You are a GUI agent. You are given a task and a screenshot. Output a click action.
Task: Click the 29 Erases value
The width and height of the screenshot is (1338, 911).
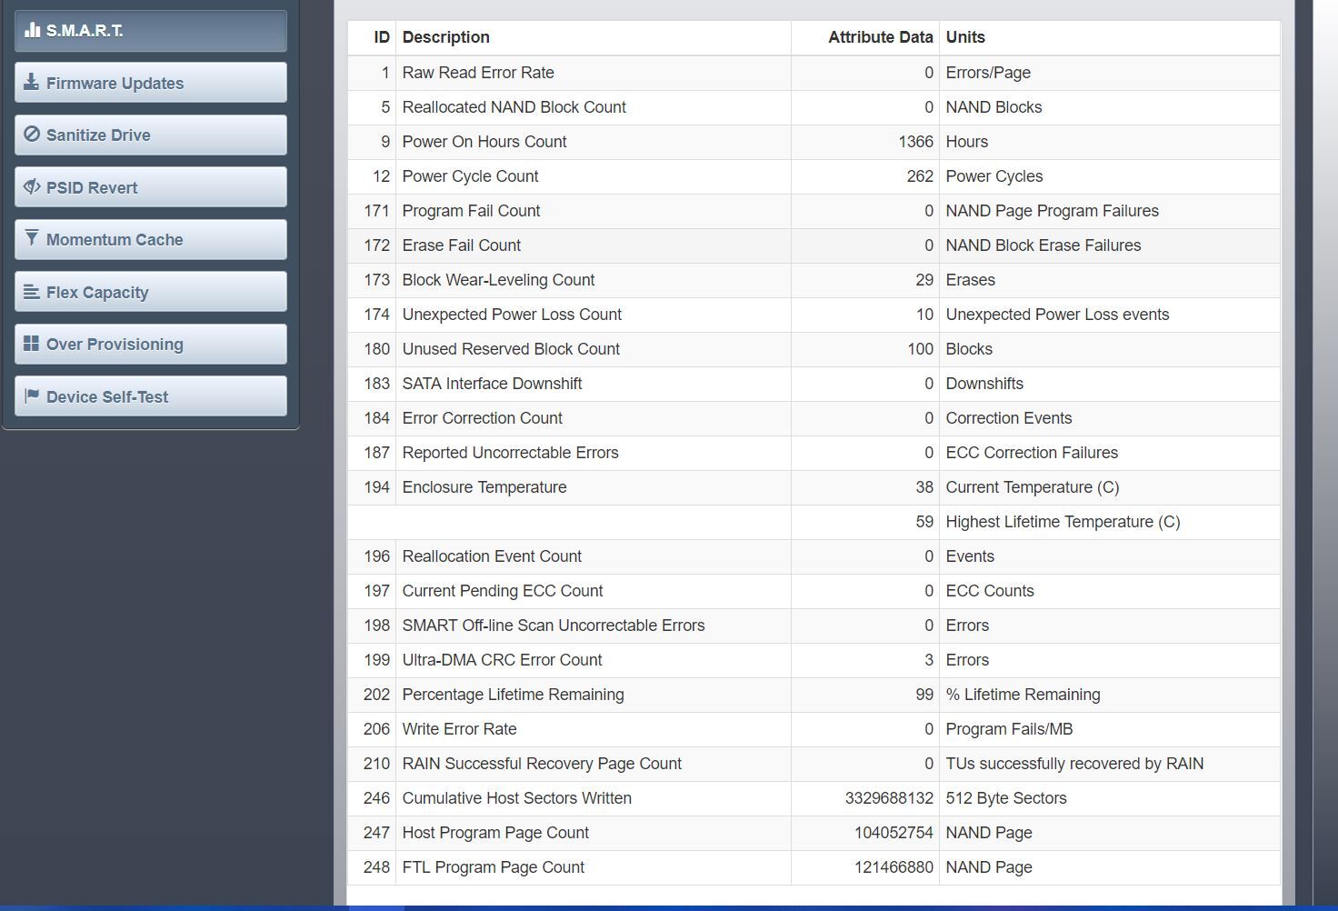[924, 280]
